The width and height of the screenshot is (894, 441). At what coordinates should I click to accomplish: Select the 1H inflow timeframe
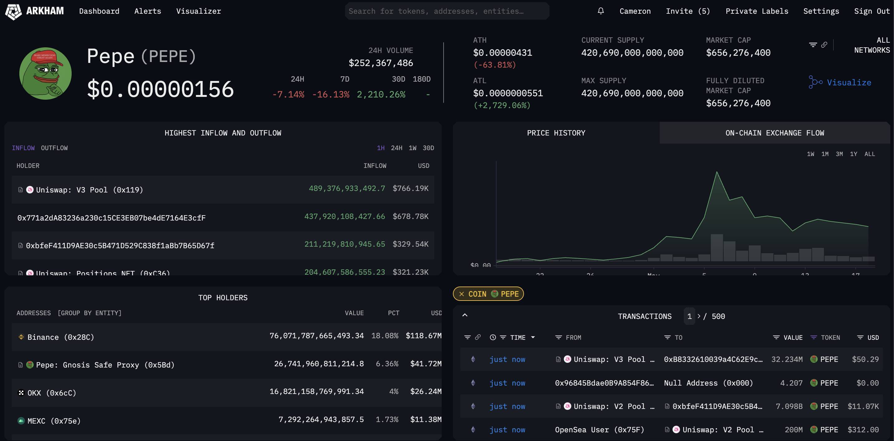(381, 148)
